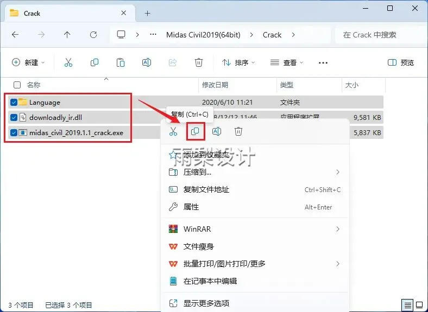428x312 pixels.
Task: Switch to large icons view in the status bar
Action: point(419,305)
